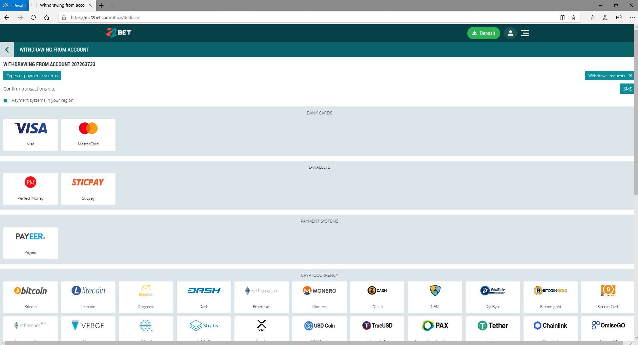The height and width of the screenshot is (345, 638).
Task: Open browser settings and more menu
Action: coord(632,17)
